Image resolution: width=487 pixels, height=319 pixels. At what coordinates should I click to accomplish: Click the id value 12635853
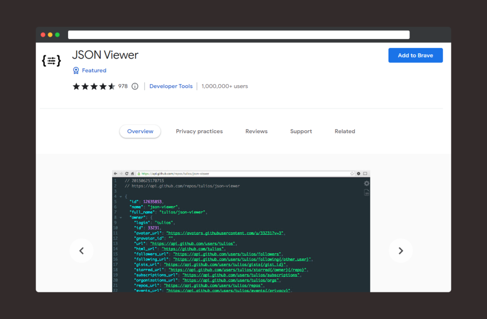[153, 202]
